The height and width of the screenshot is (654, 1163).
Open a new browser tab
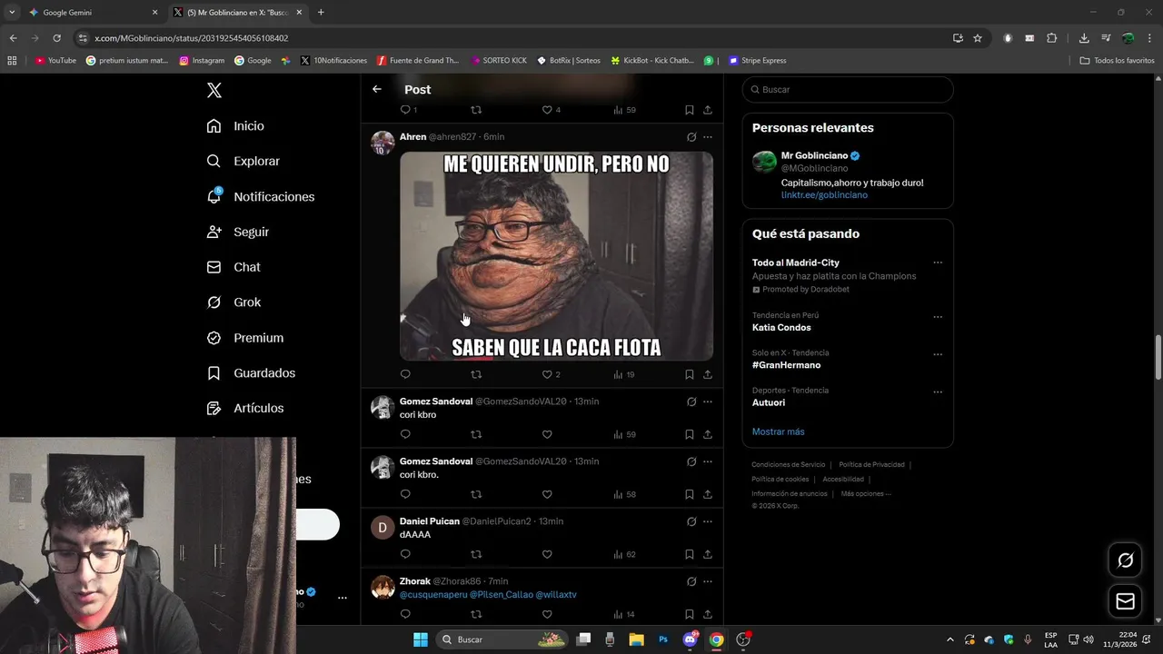[x=321, y=13]
